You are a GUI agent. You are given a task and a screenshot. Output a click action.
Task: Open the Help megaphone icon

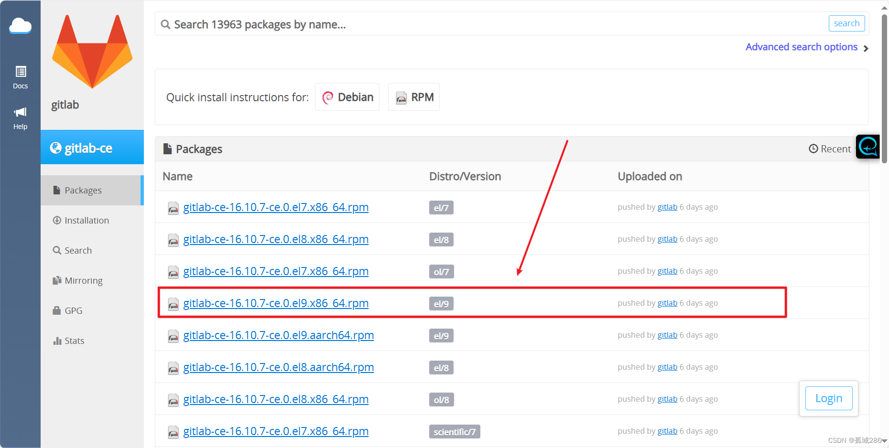(x=20, y=118)
